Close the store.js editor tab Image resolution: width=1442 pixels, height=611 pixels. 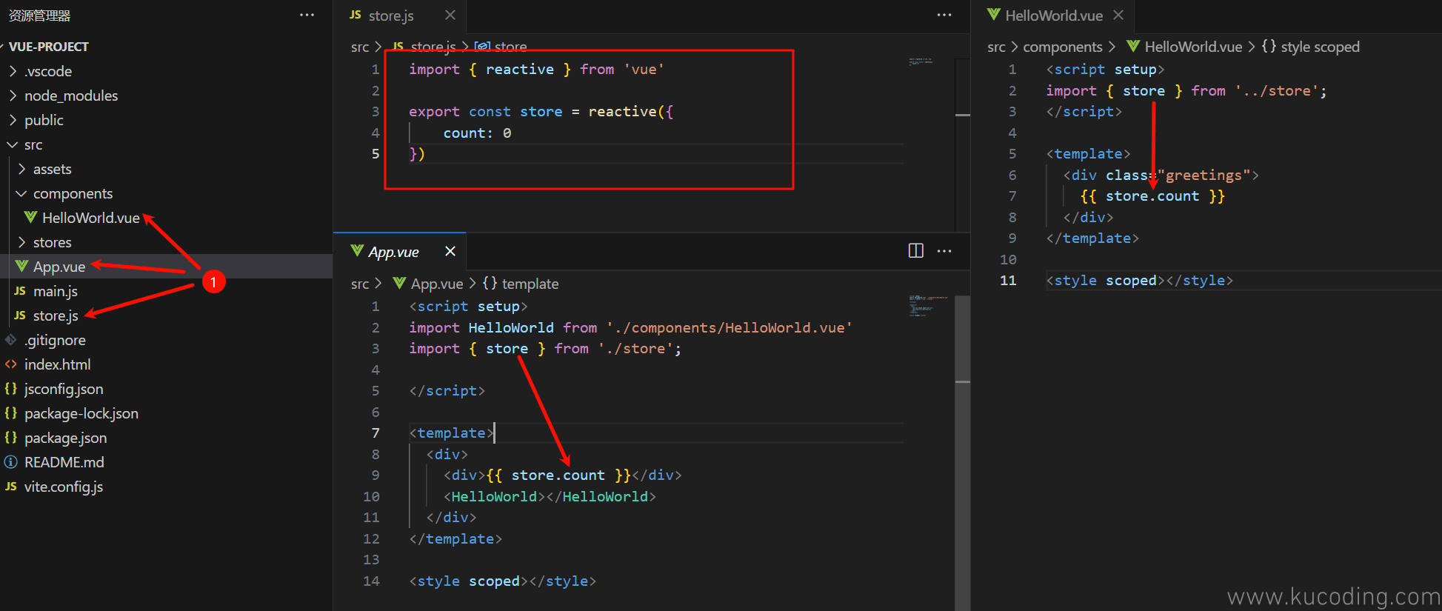pos(450,15)
